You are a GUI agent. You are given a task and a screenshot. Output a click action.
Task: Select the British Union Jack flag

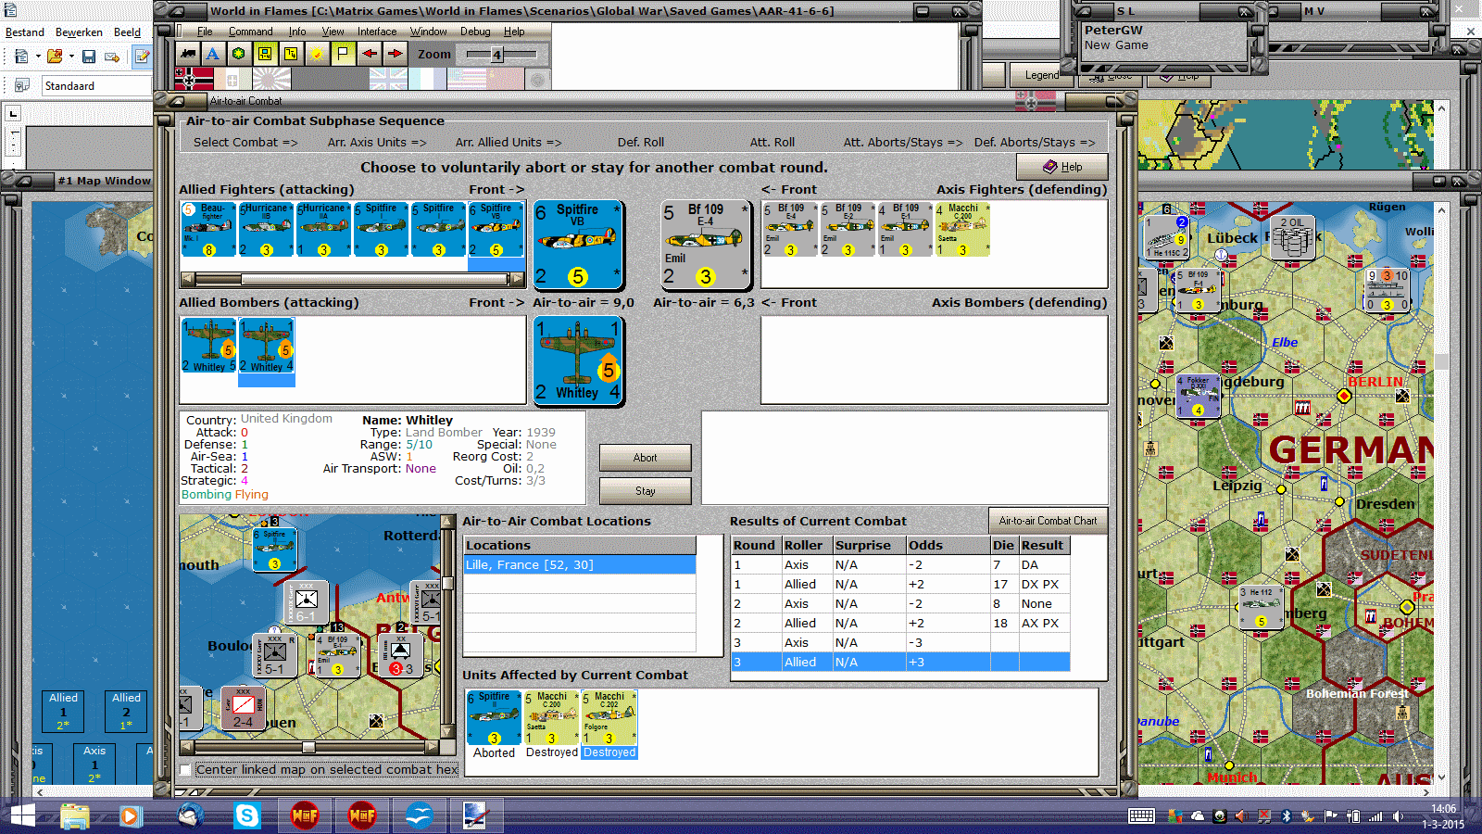point(388,79)
